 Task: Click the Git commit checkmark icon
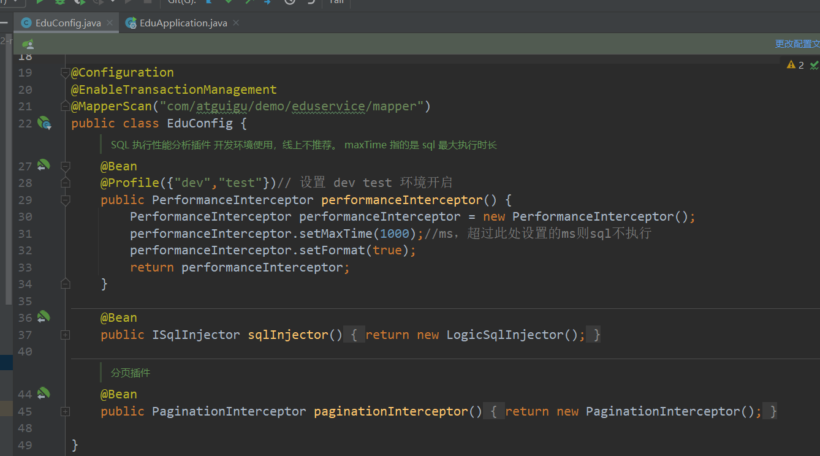229,2
